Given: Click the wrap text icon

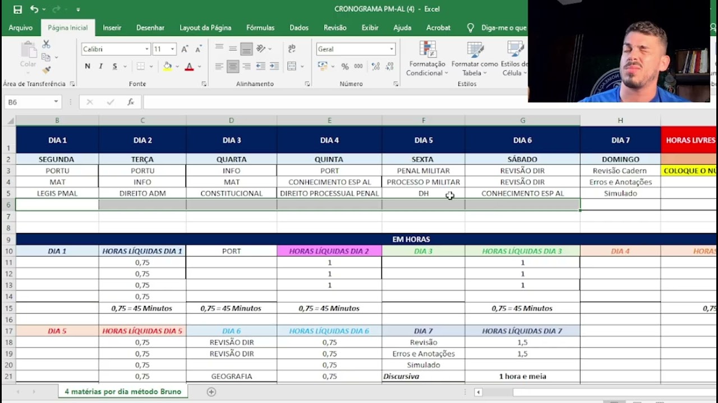Looking at the screenshot, I should (292, 49).
